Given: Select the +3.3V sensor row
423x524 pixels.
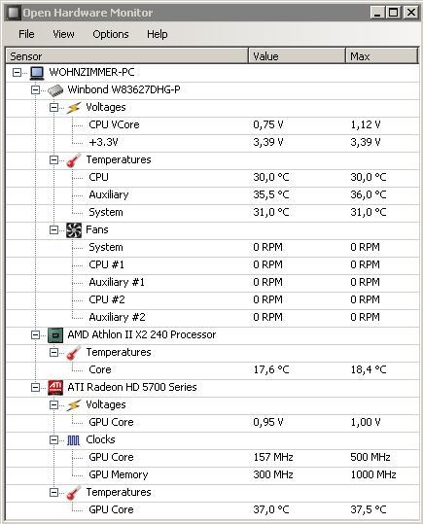Looking at the screenshot, I should [x=212, y=142].
